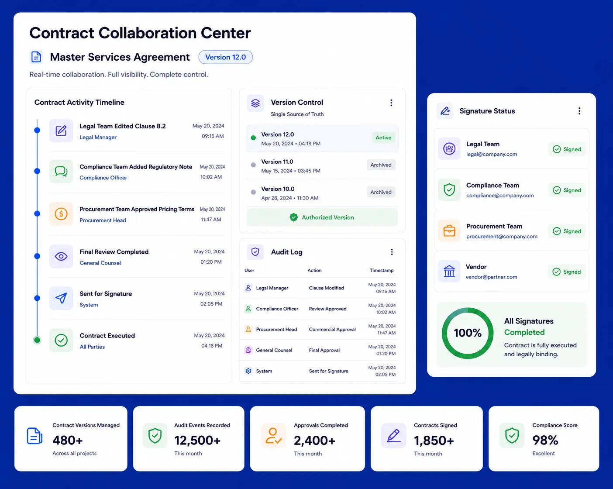Viewport: 613px width, 489px height.
Task: Click the Authorized Version button
Action: click(x=323, y=217)
